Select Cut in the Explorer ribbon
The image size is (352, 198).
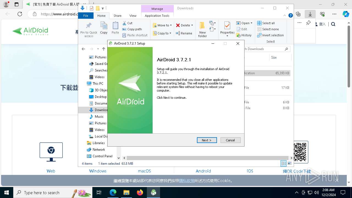[127, 23]
